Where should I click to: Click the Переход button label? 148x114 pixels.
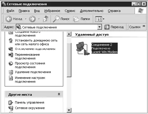[117, 27]
